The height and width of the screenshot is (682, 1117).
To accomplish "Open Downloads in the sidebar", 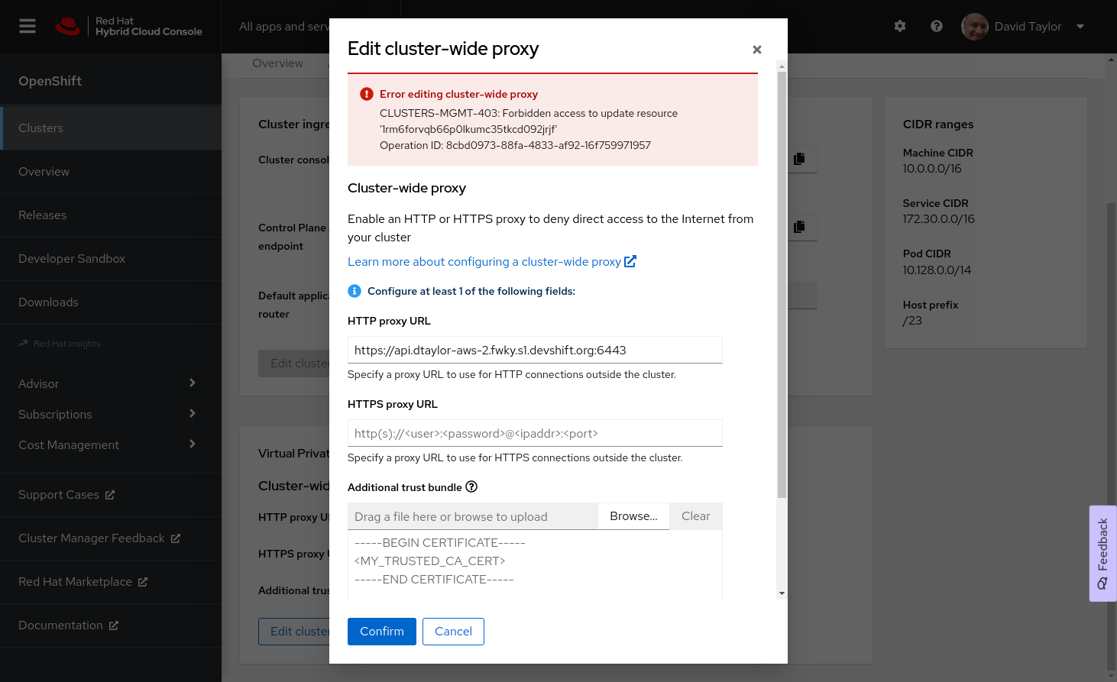I will pyautogui.click(x=48, y=302).
